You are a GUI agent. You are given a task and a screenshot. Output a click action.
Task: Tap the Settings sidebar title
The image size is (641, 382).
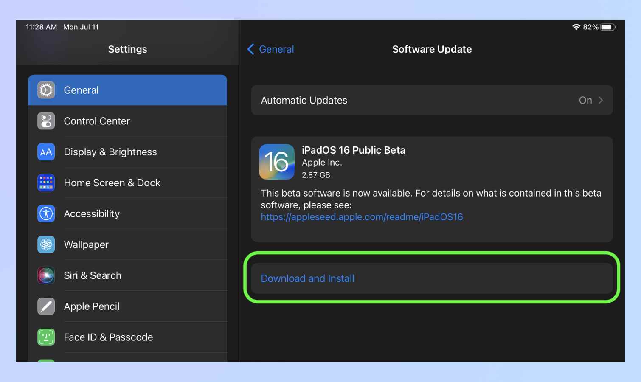[x=127, y=49]
